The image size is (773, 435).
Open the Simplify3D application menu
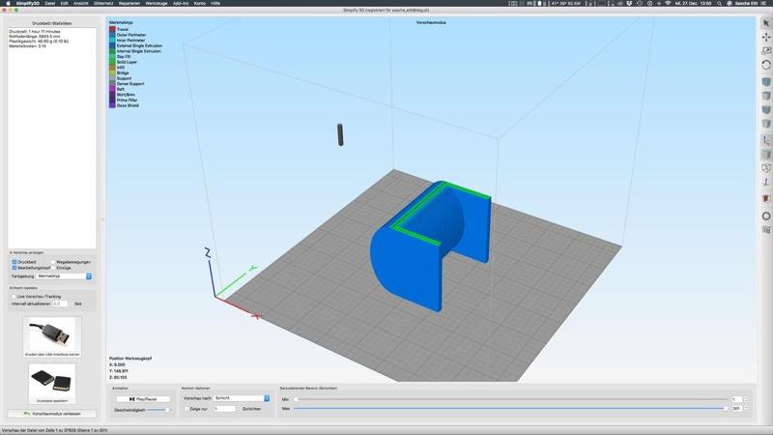27,3
